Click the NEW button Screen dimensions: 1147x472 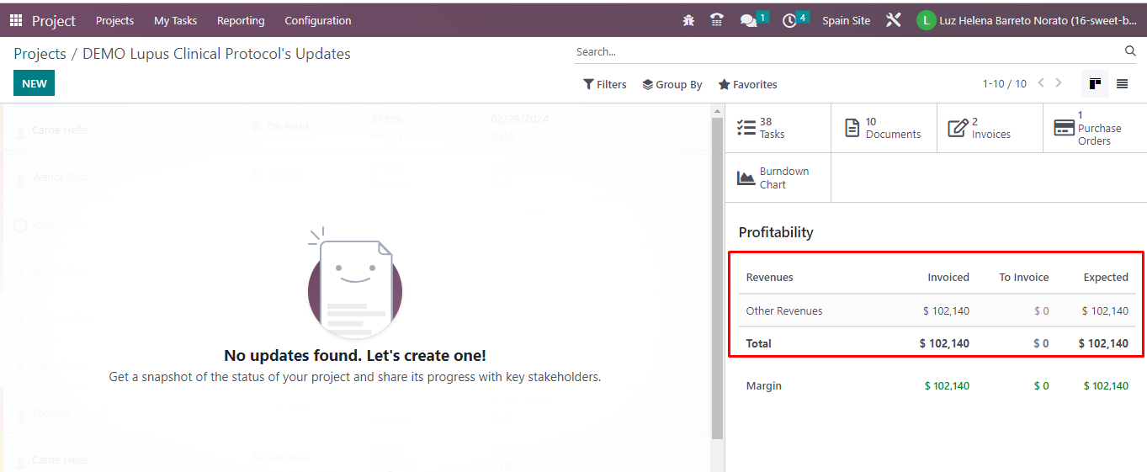[x=34, y=83]
